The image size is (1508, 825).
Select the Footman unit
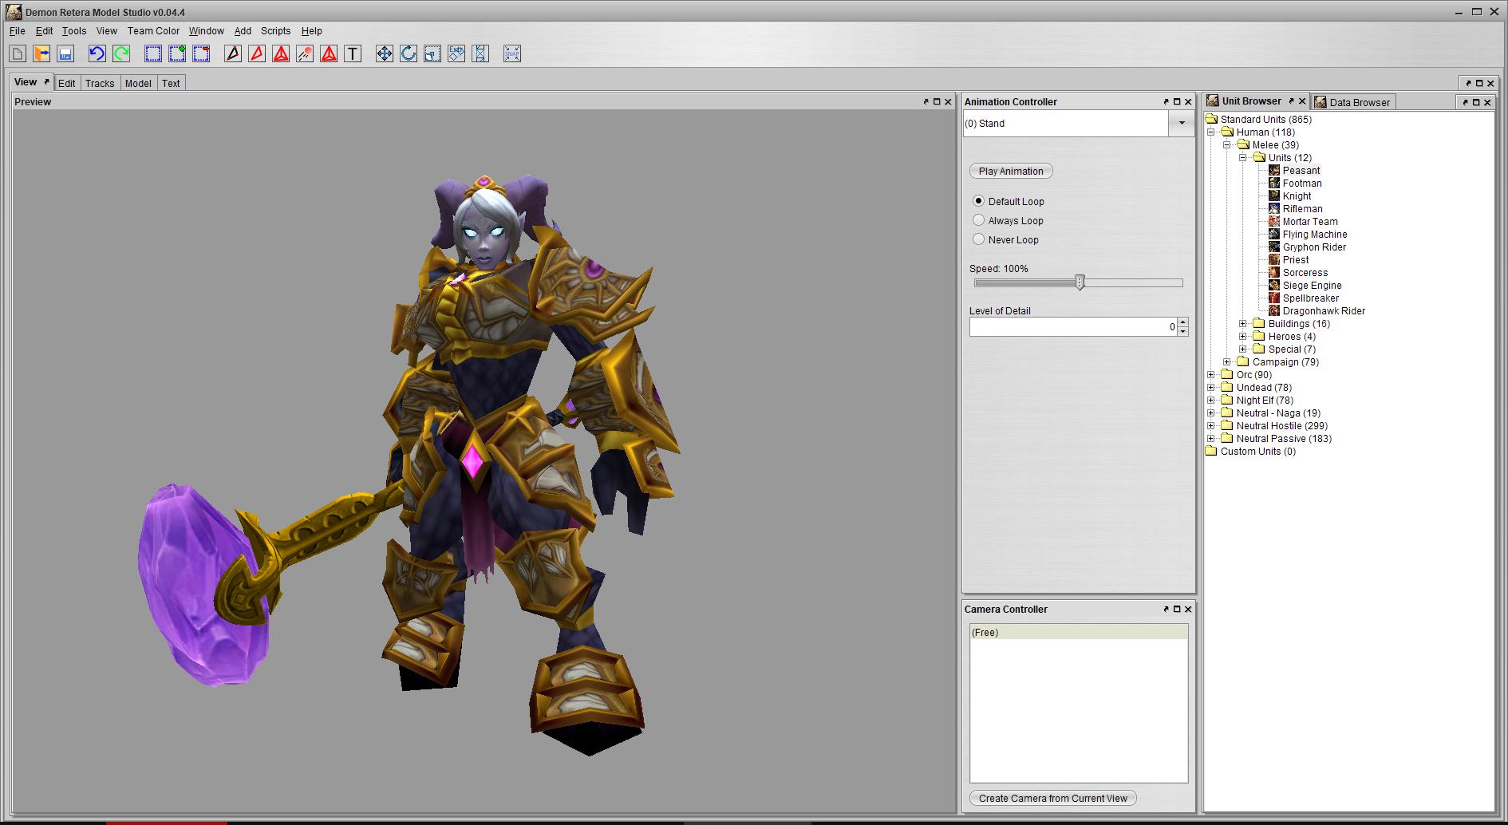(x=1301, y=183)
